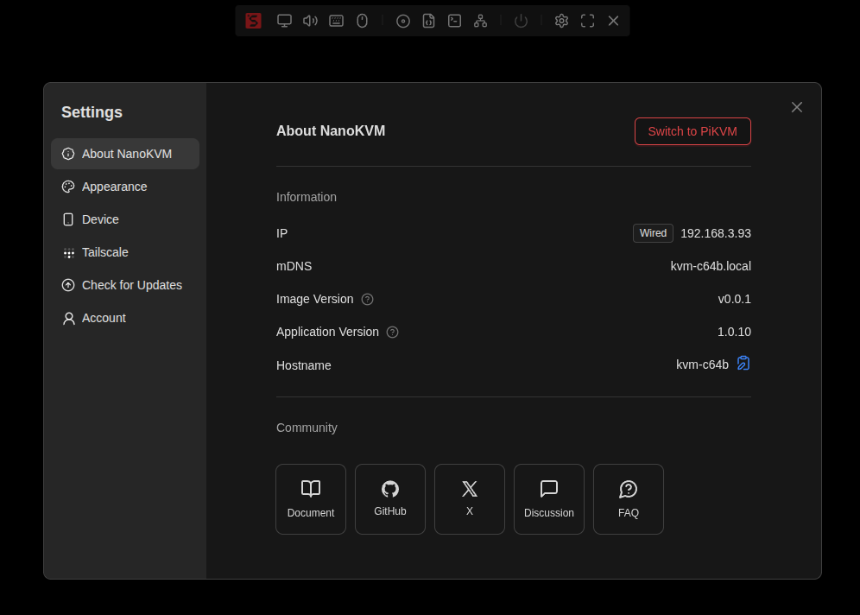
Task: Click the help icon beside Image Version
Action: pos(368,299)
